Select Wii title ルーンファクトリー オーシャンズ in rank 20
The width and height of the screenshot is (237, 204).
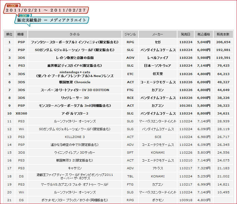point(75,192)
